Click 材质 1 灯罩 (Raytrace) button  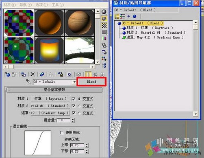50,99
